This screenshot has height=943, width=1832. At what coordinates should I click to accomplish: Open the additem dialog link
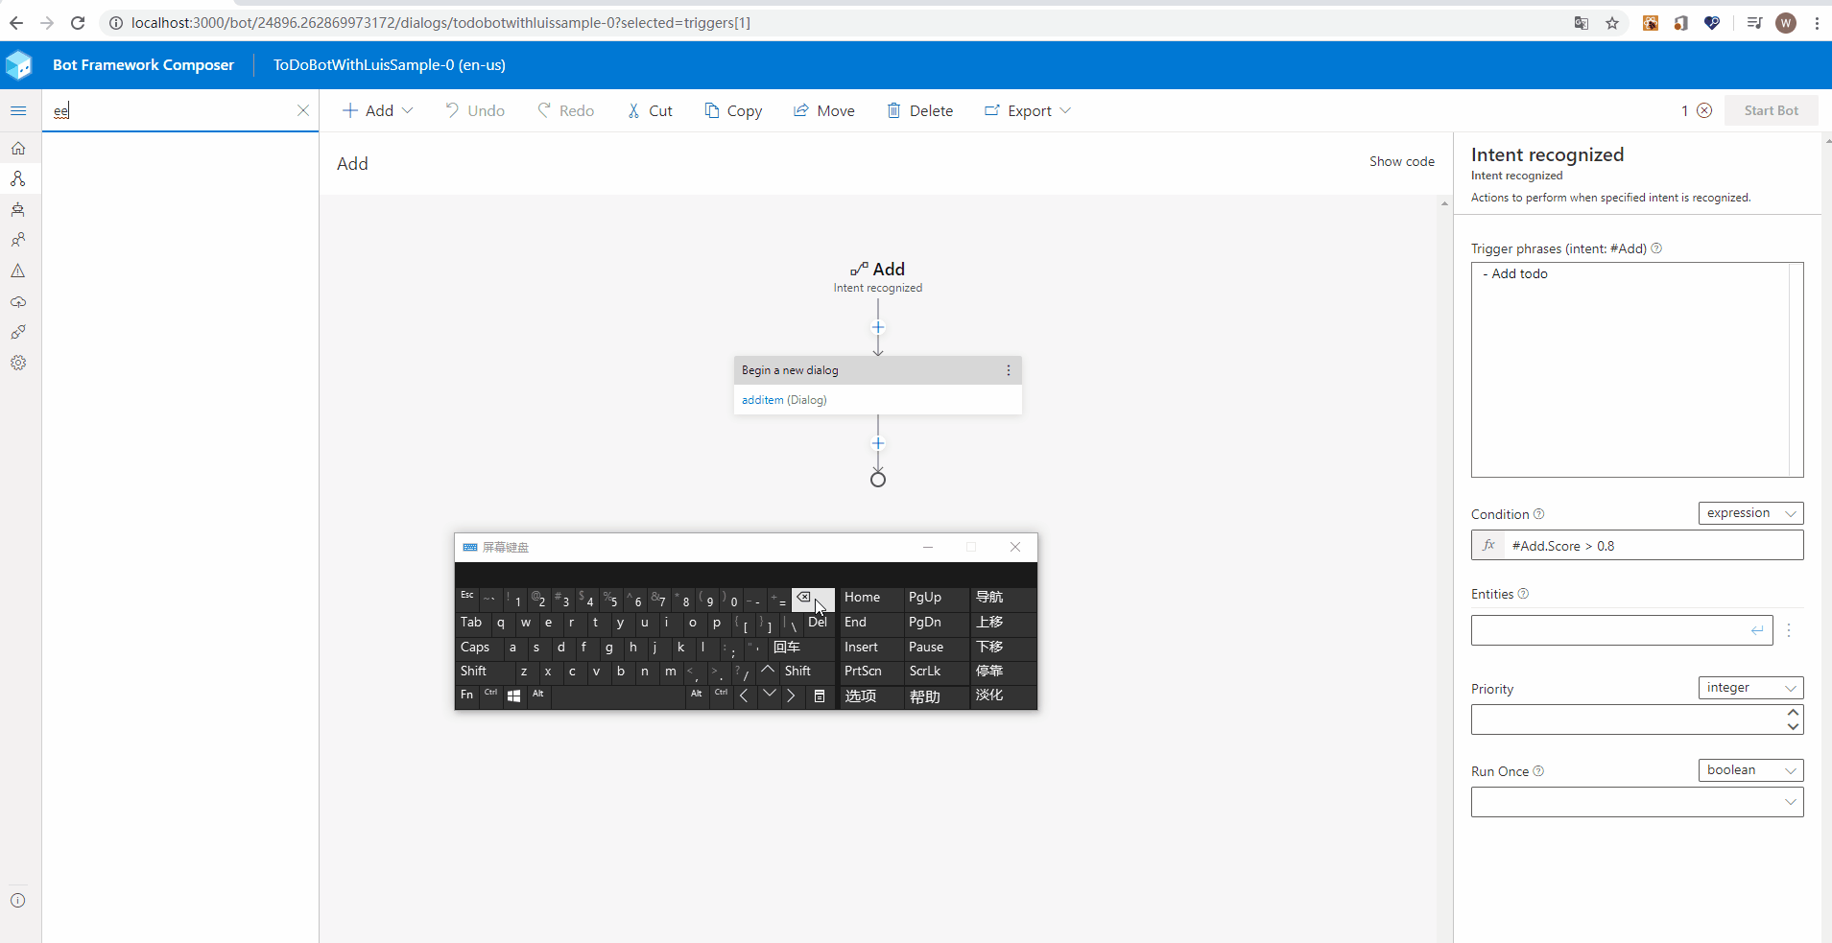point(763,400)
